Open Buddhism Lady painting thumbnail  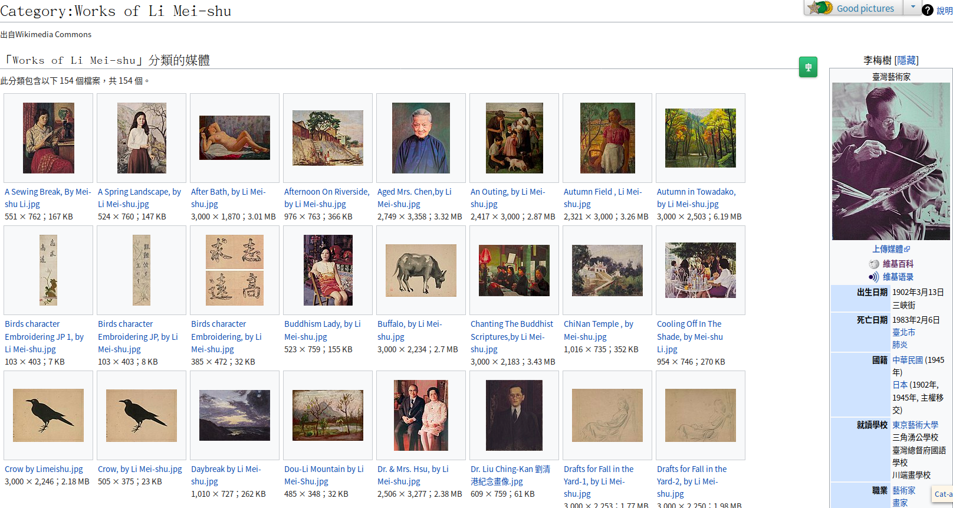coord(328,270)
